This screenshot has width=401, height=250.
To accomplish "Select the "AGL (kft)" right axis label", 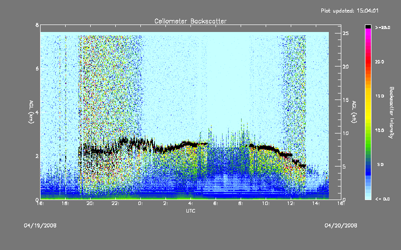I will click(x=354, y=112).
